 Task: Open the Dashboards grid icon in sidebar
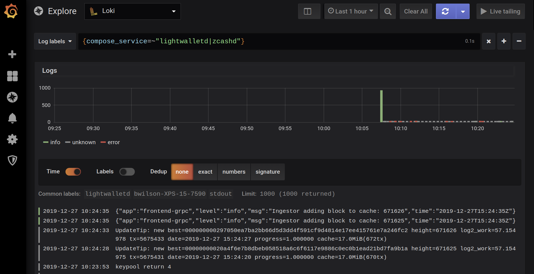pyautogui.click(x=12, y=76)
